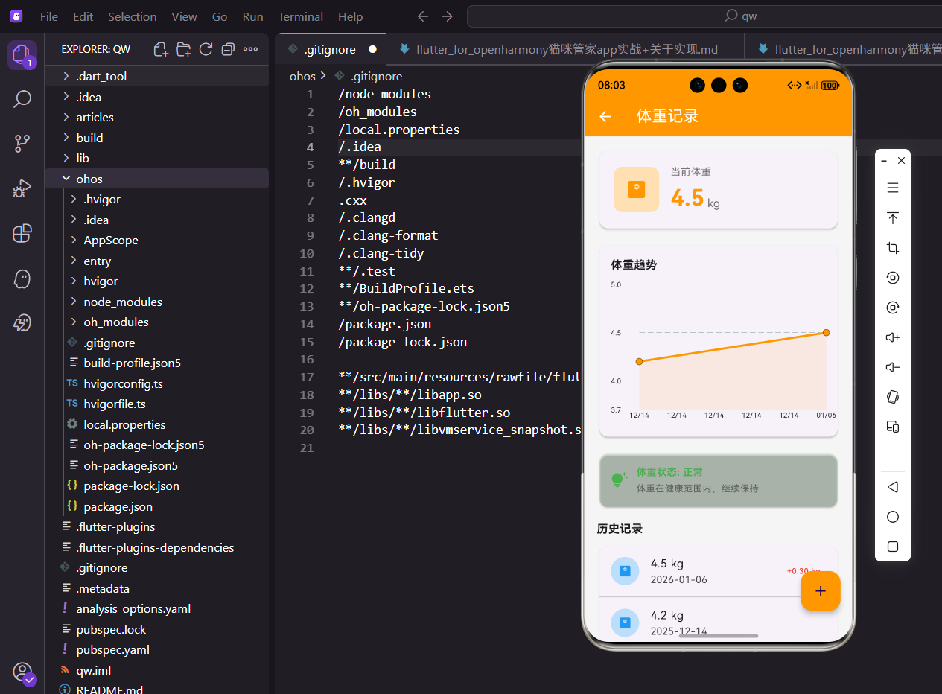Expand the .hvigor folder under ohos
This screenshot has width=942, height=694.
(156, 199)
